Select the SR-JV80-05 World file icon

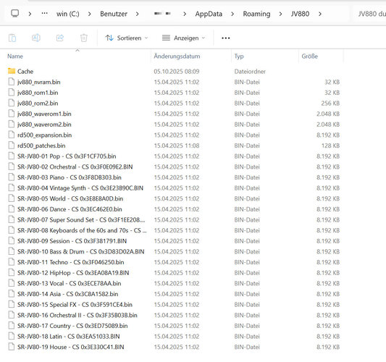click(x=12, y=198)
